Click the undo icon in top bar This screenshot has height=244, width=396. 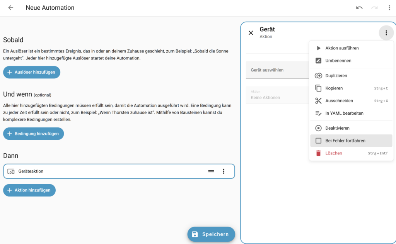click(x=359, y=8)
